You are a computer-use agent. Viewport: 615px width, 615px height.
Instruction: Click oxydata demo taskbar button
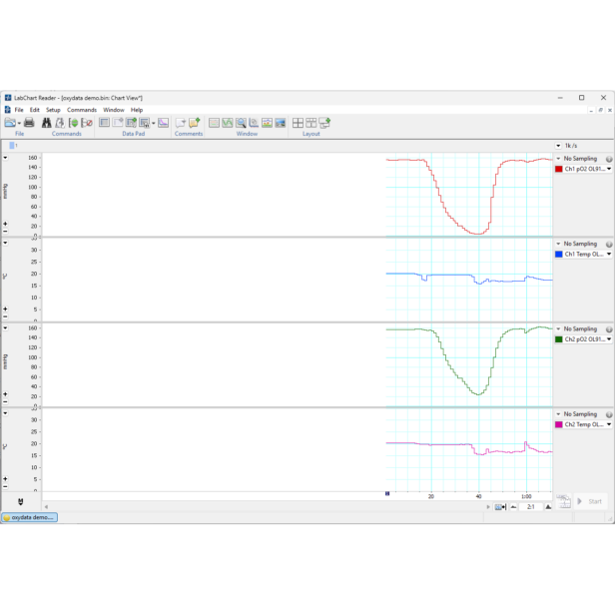pos(29,517)
